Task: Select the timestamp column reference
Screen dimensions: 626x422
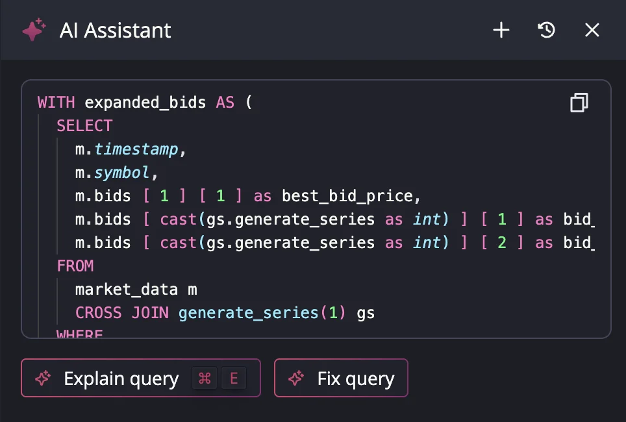Action: [136, 149]
